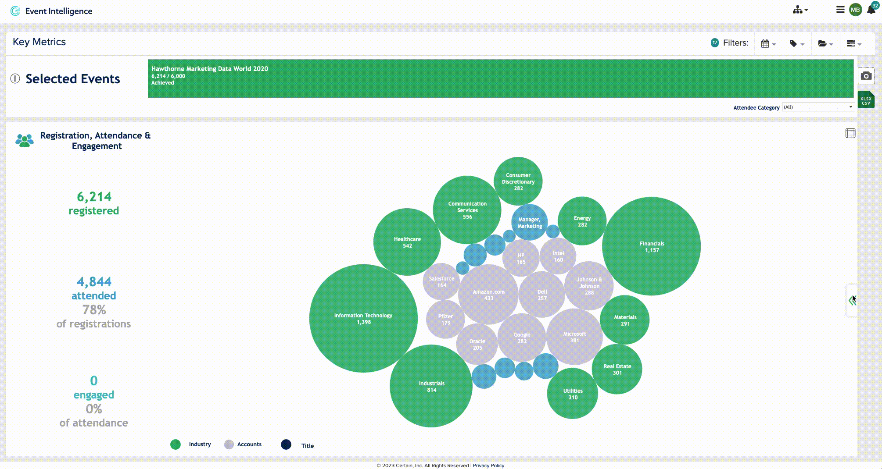The image size is (882, 469).
Task: Open the organization hierarchy dropdown
Action: coord(800,10)
